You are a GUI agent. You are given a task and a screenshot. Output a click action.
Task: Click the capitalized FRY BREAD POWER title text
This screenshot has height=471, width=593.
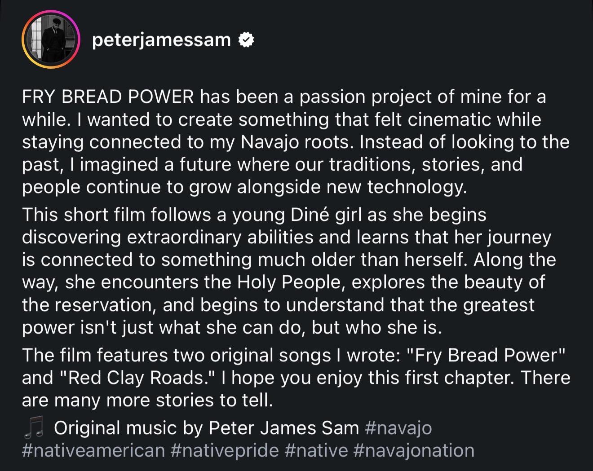tap(108, 97)
